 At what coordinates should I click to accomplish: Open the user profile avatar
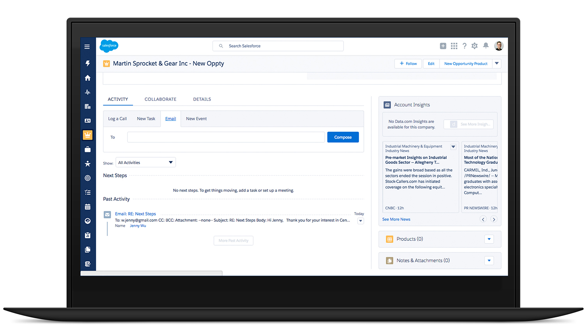pos(498,46)
